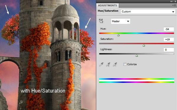Pick the first eyedropper tool

tap(101, 64)
